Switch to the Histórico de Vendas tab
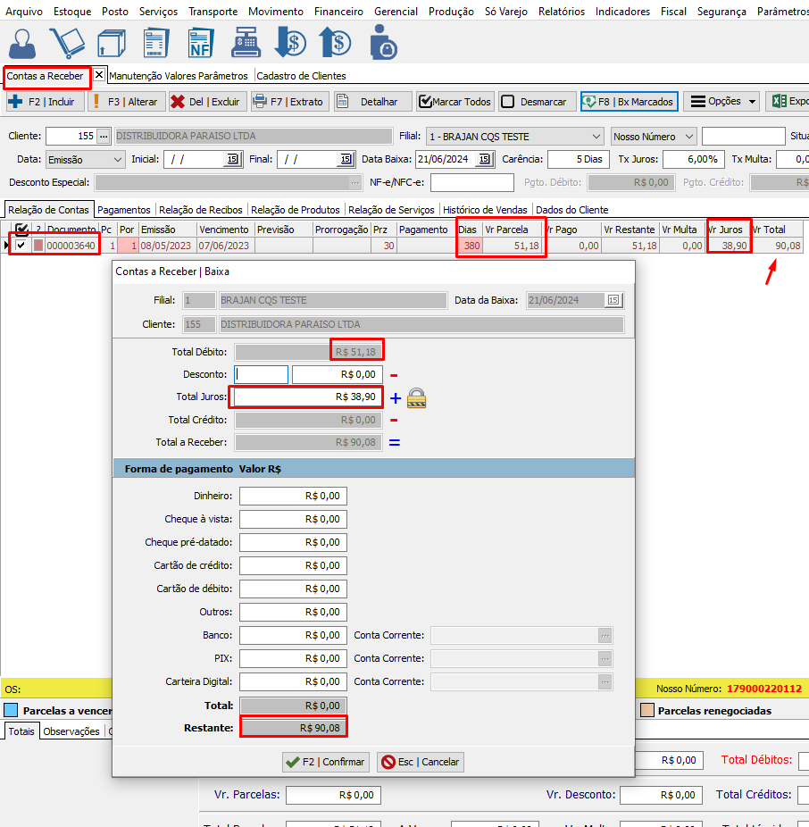This screenshot has height=827, width=809. (485, 210)
